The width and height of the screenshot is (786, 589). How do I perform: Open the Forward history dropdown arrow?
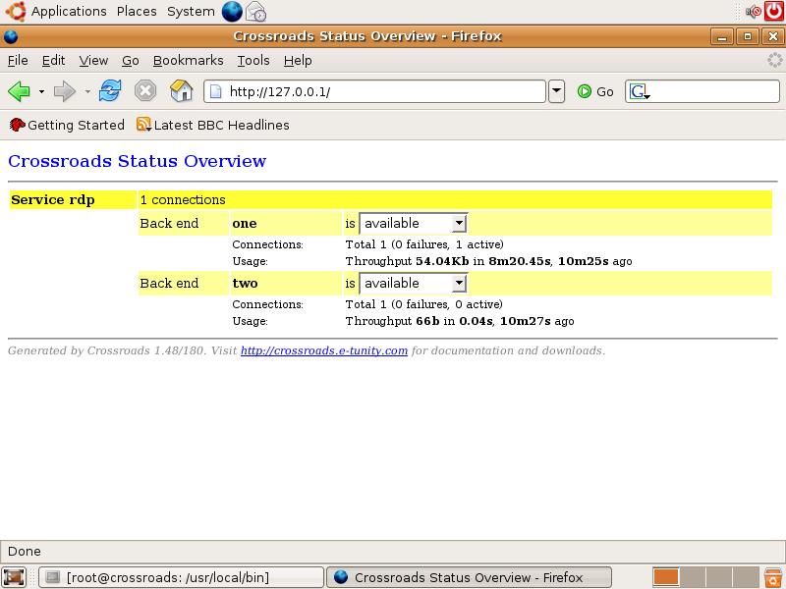pos(87,91)
